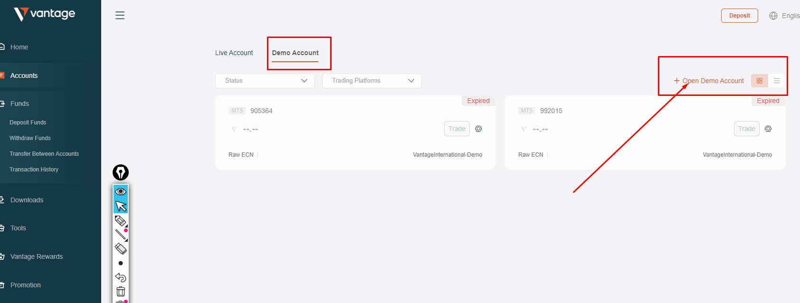The height and width of the screenshot is (303, 800).
Task: Click the hamburger menu icon
Action: 120,15
